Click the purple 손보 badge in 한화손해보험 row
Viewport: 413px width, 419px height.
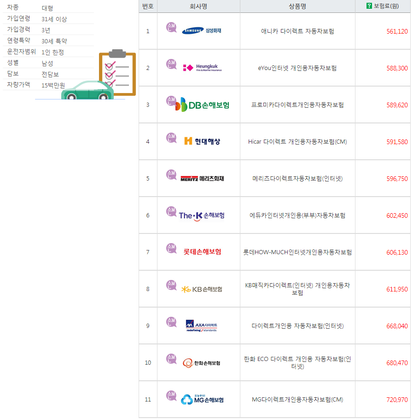(x=171, y=359)
